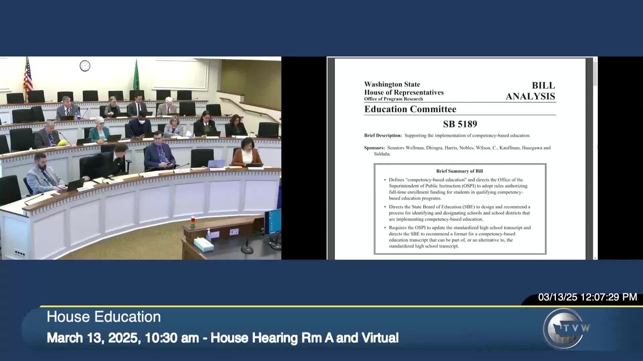Viewport: 643px width, 361px height.
Task: Click the document scrollbar up arrow
Action: [x=595, y=59]
